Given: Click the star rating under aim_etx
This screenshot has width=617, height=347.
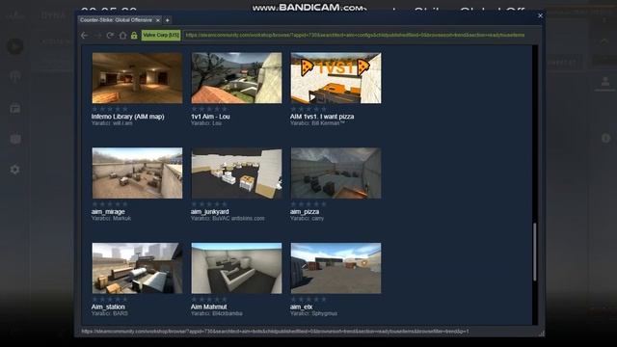Looking at the screenshot, I should [x=308, y=300].
